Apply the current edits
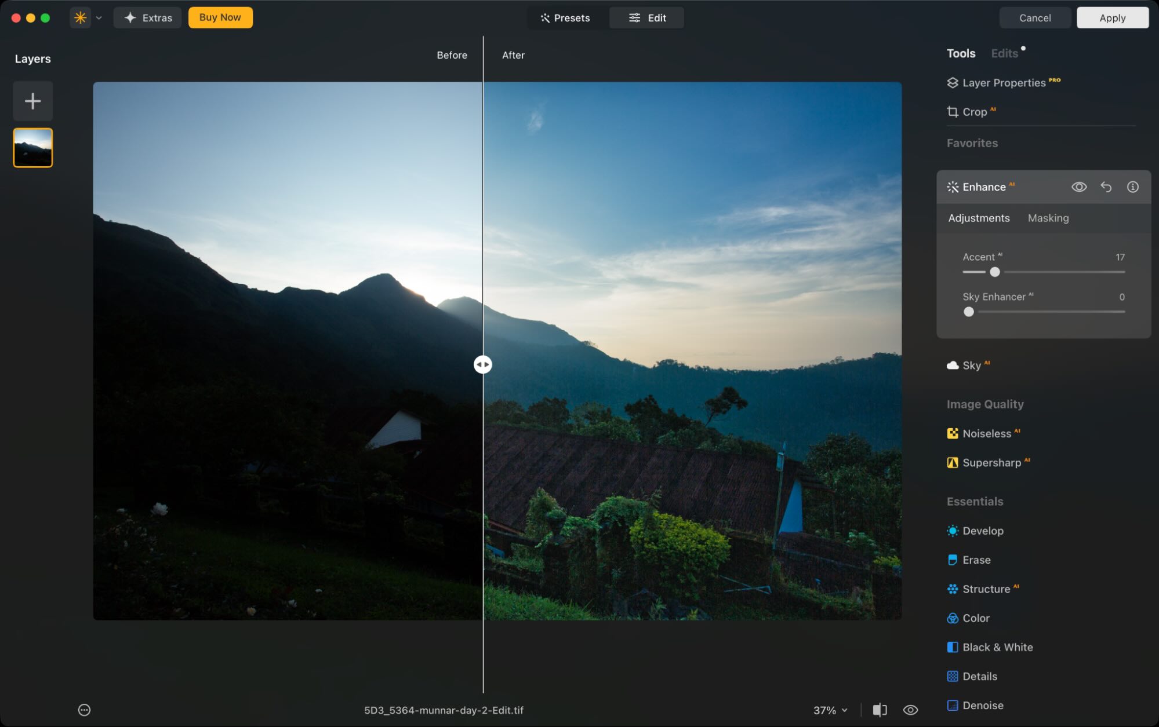 click(1112, 17)
